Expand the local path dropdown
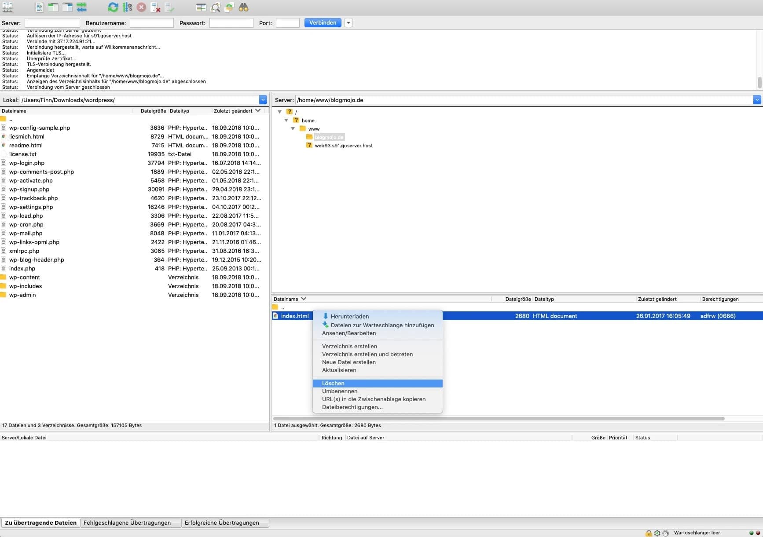Viewport: 763px width, 537px height. click(x=263, y=100)
